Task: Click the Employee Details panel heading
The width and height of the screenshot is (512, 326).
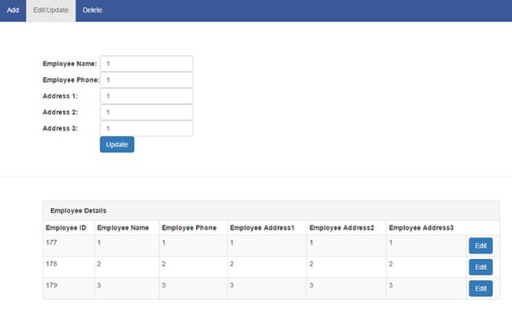Action: [x=79, y=210]
